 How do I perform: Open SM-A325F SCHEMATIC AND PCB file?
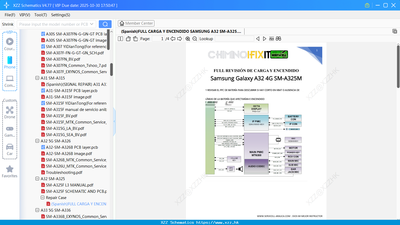point(74,191)
